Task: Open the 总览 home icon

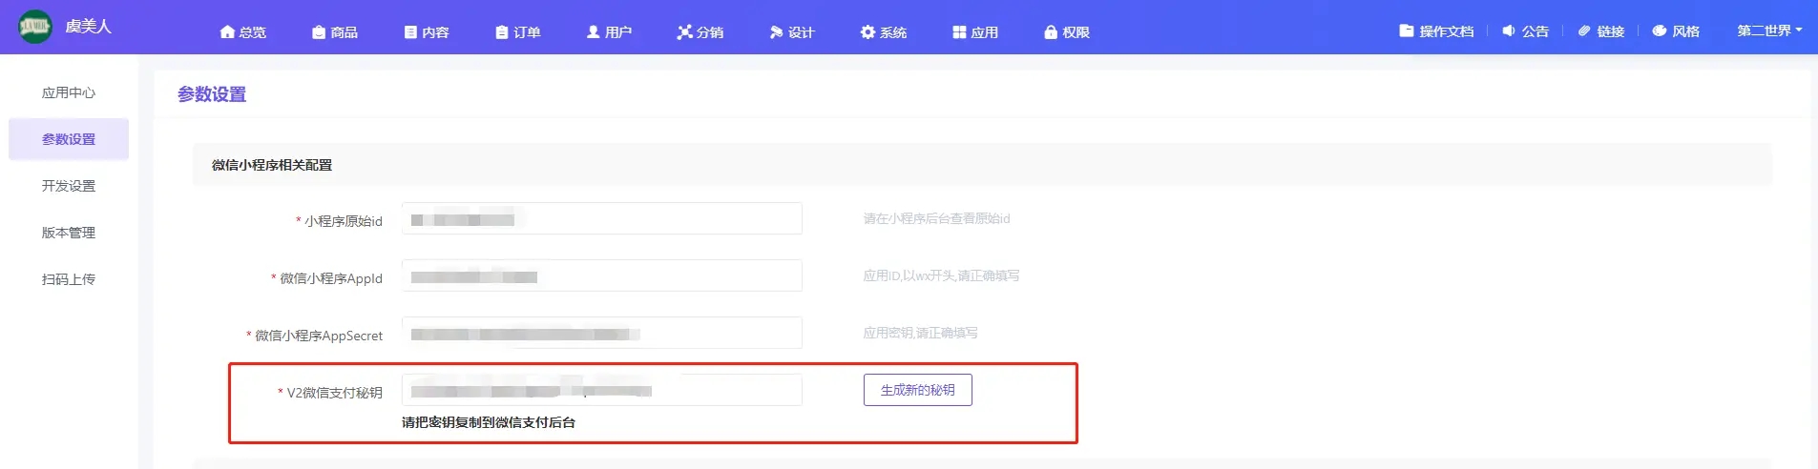Action: click(227, 32)
